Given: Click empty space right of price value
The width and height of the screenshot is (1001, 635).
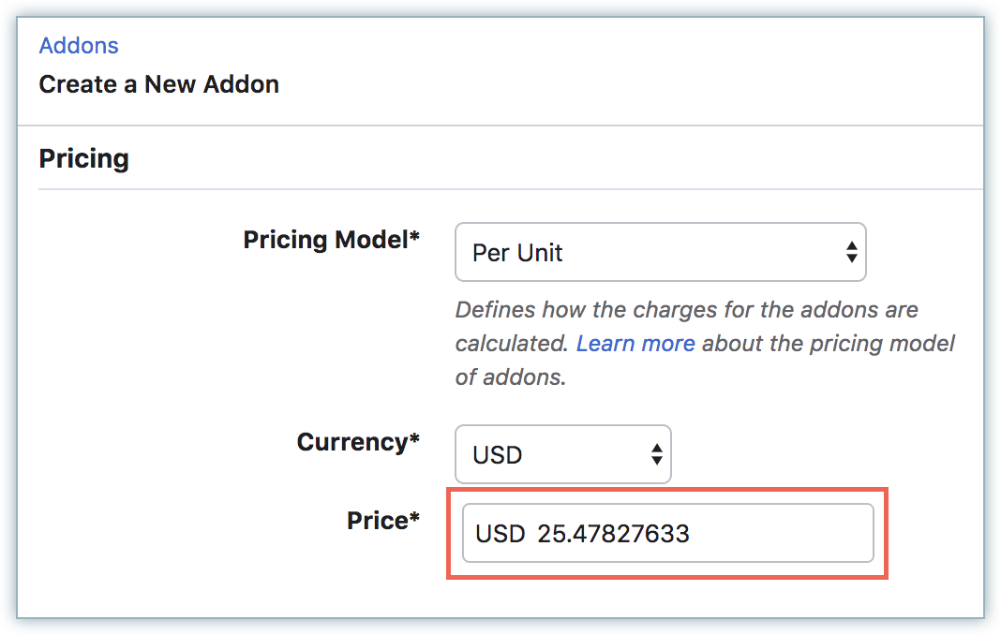Looking at the screenshot, I should coord(787,534).
